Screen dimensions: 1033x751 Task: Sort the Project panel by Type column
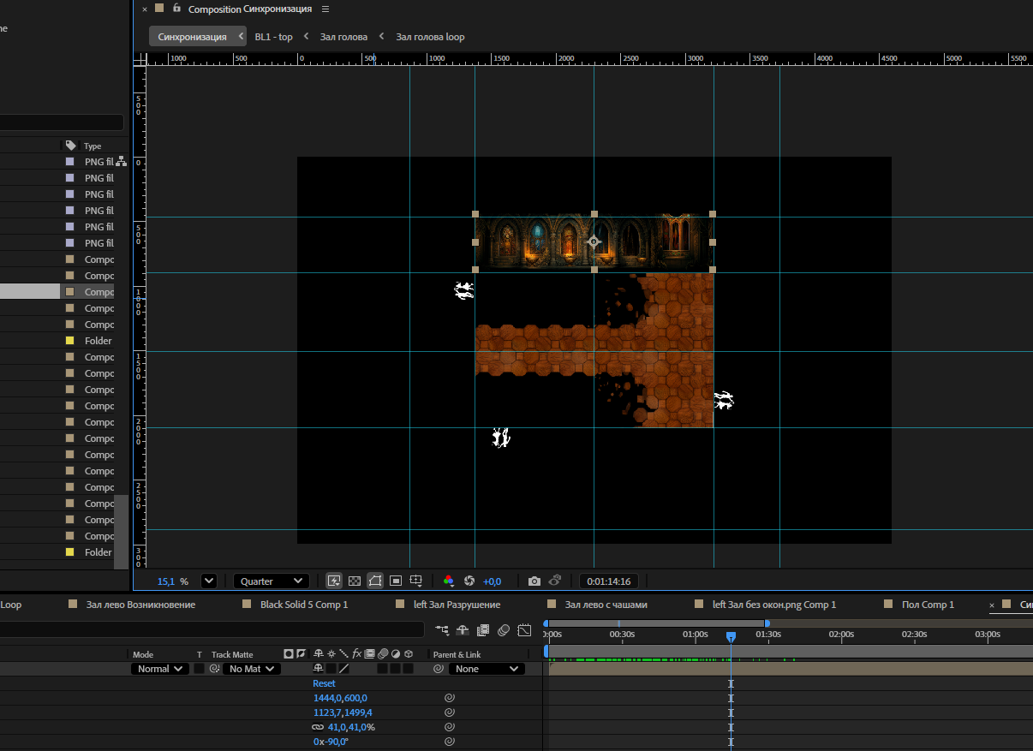click(93, 146)
